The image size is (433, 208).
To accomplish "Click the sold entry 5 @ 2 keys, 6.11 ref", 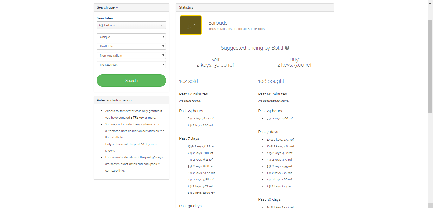I will pyautogui.click(x=200, y=160).
